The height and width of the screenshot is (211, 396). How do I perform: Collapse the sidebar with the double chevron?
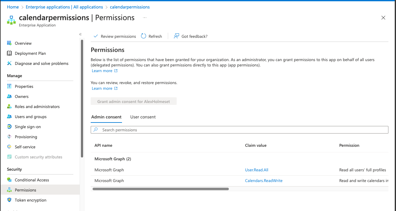point(80,34)
